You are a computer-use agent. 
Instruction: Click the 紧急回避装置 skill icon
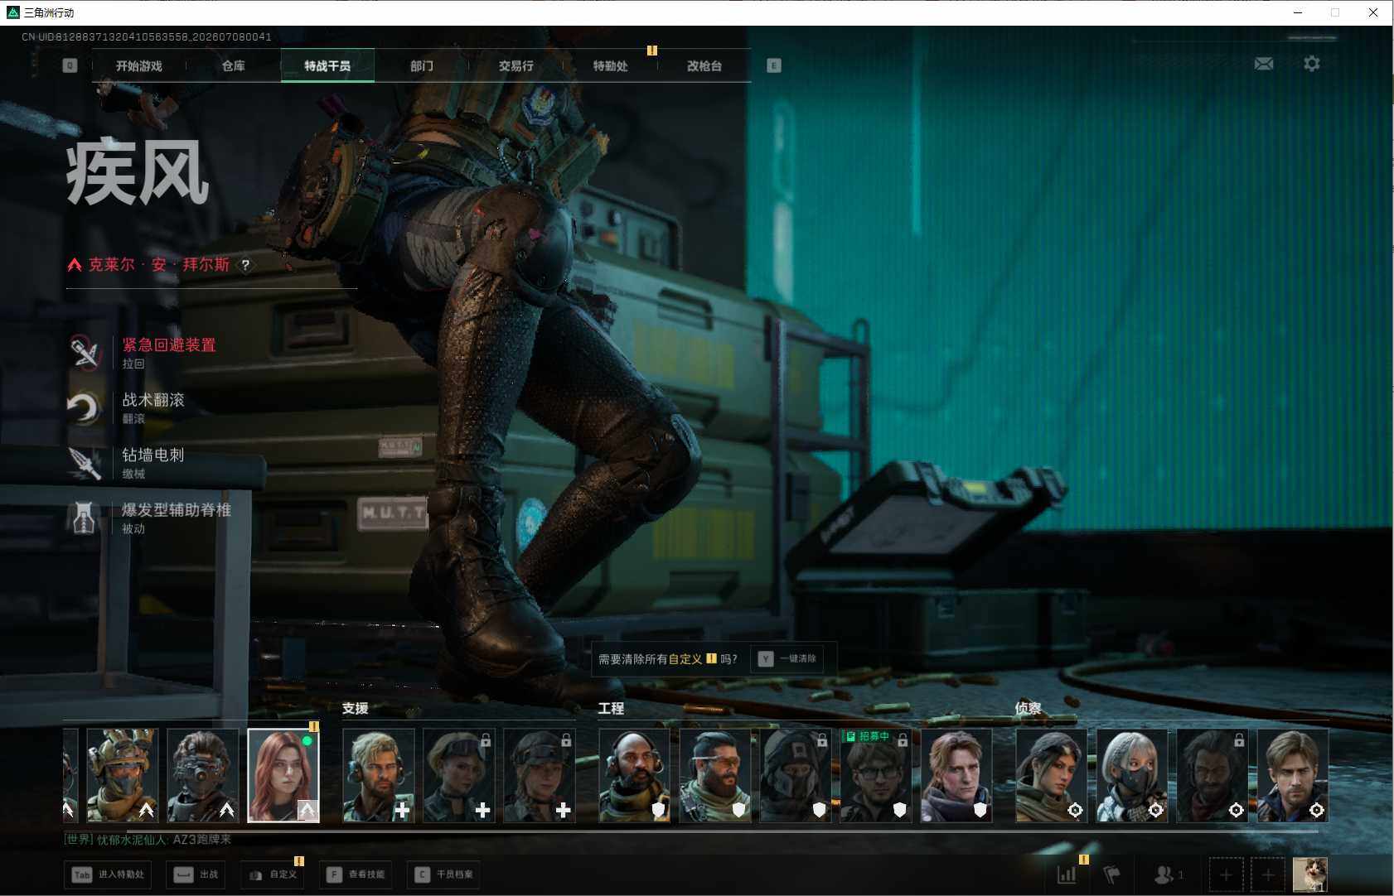click(x=84, y=352)
